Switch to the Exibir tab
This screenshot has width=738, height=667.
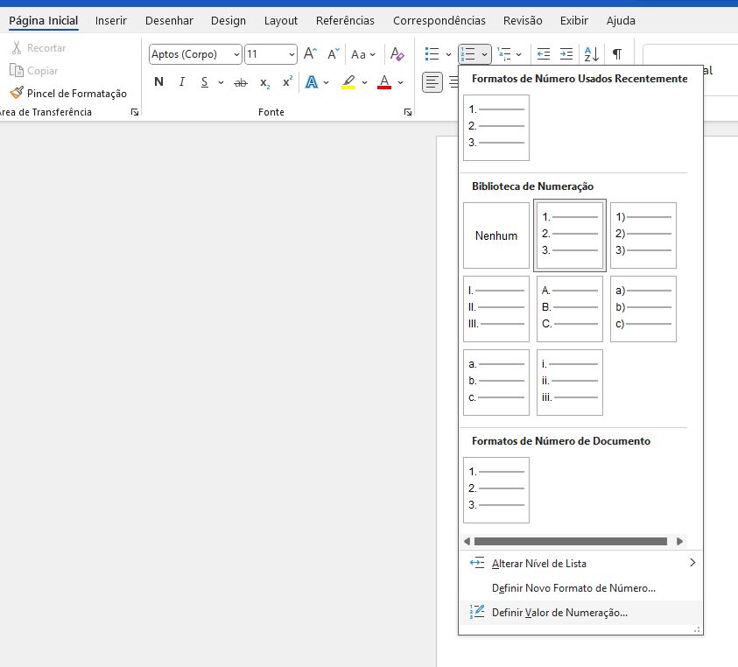tap(573, 21)
